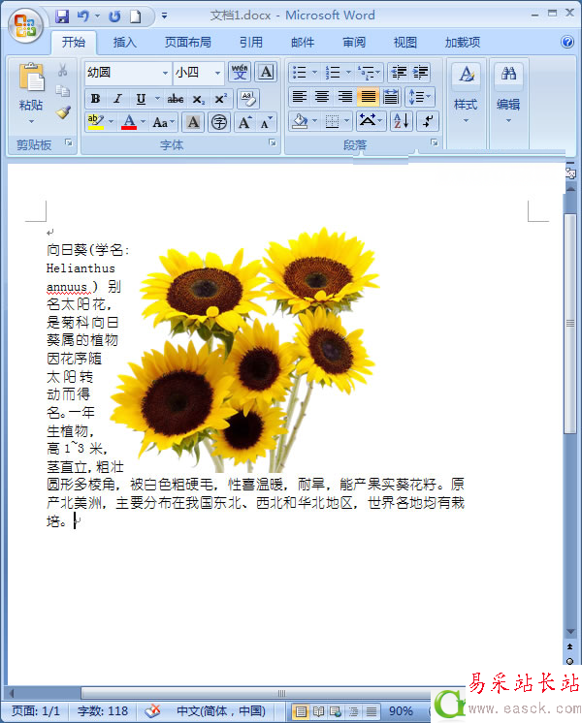Apply paragraph shading with paint bucket
The height and width of the screenshot is (723, 582).
(300, 121)
